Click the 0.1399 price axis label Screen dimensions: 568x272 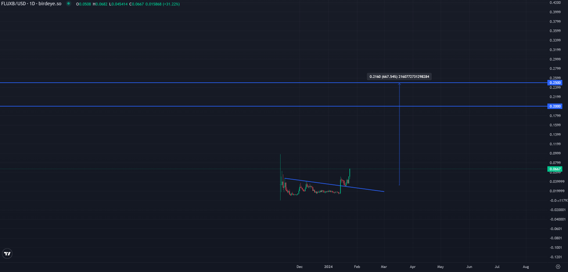tap(555, 135)
